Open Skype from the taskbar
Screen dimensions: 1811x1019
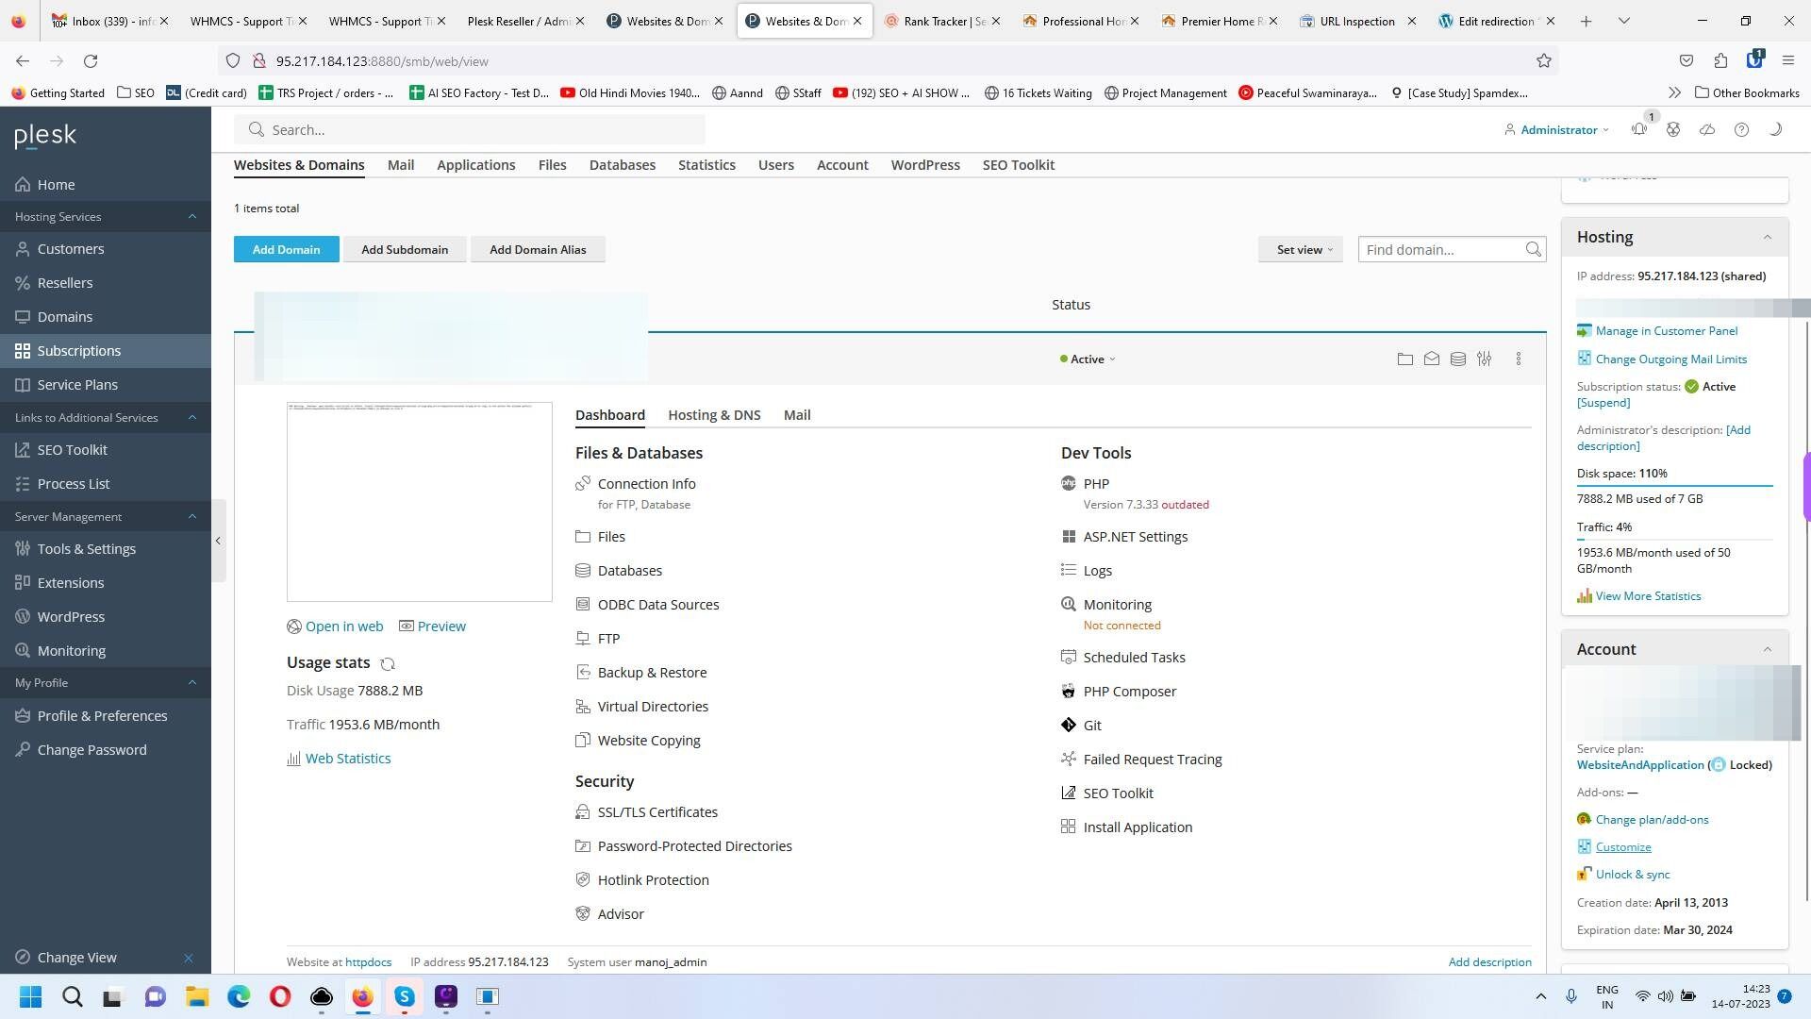click(x=404, y=996)
